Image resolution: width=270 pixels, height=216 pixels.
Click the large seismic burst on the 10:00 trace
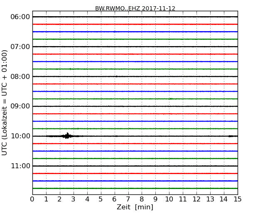[67, 136]
